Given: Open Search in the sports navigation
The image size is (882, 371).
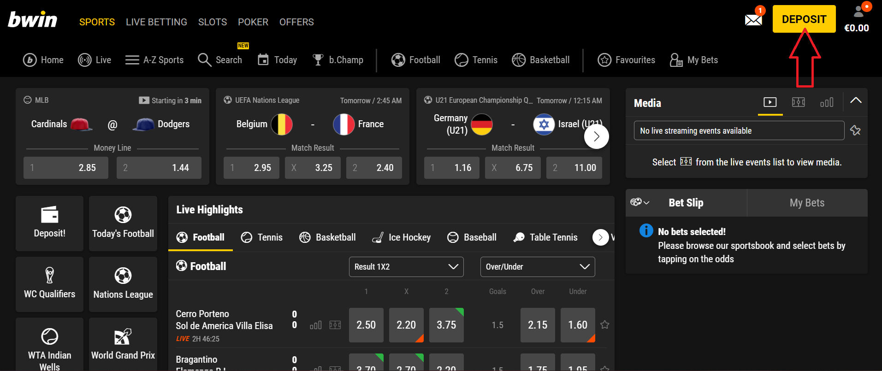Looking at the screenshot, I should coord(220,60).
